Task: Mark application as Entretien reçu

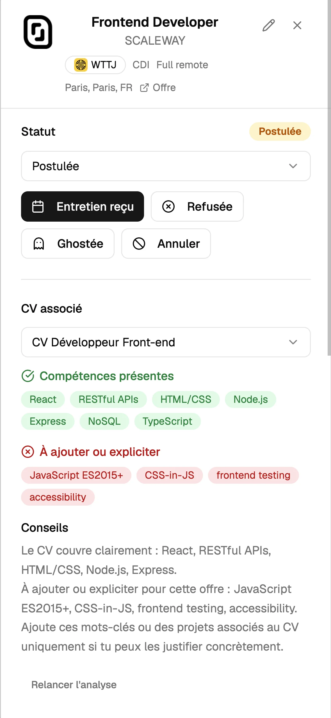Action: pyautogui.click(x=83, y=206)
